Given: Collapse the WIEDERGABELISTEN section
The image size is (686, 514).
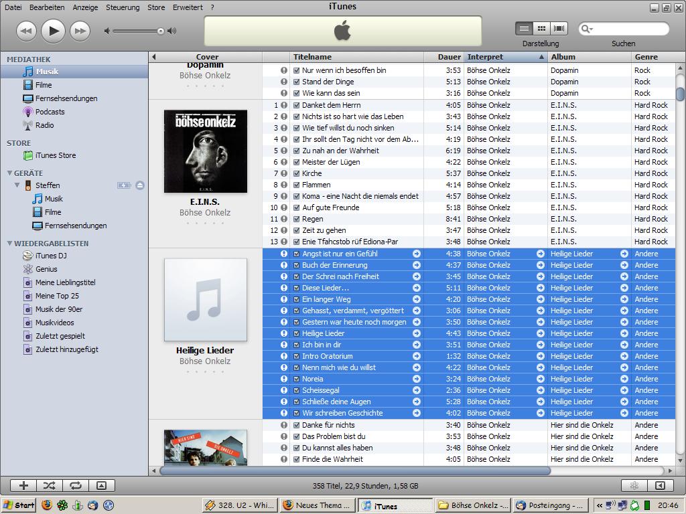Looking at the screenshot, I should coord(9,244).
